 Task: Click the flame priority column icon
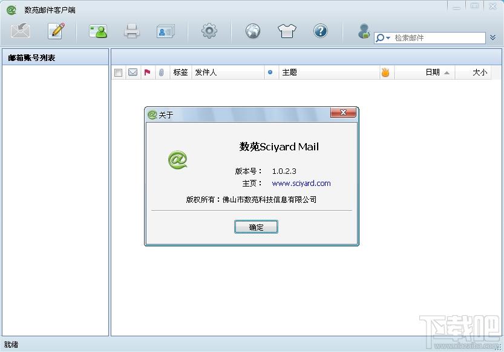coord(385,72)
